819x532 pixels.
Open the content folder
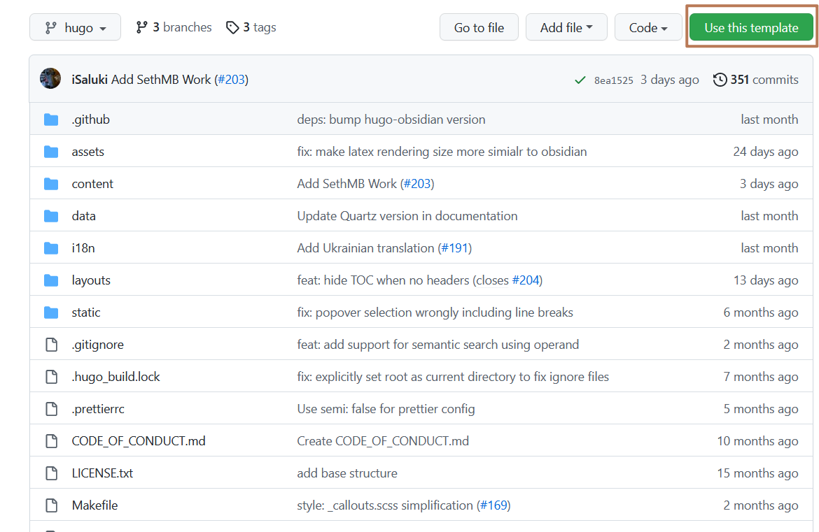[92, 184]
